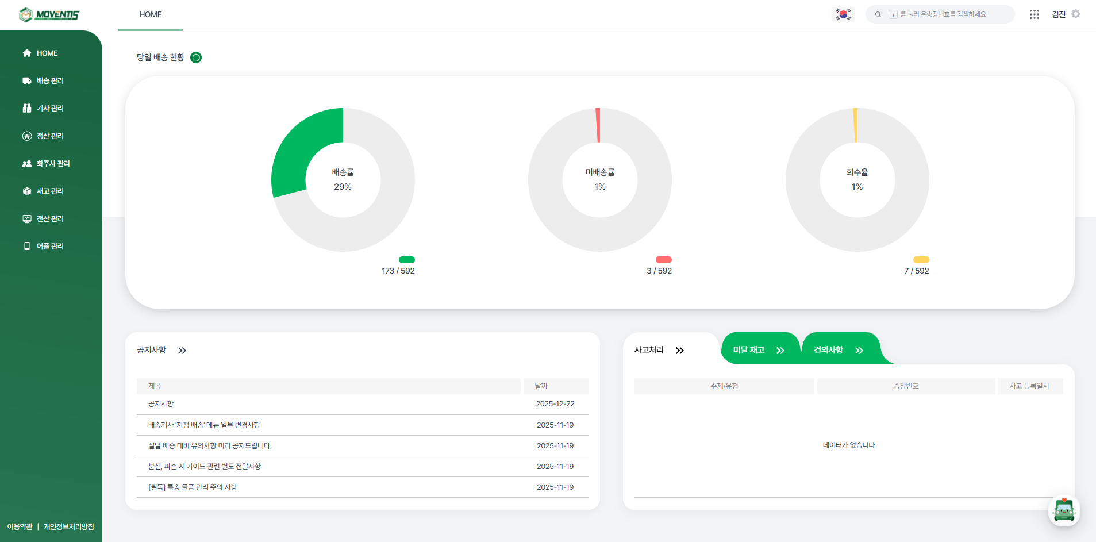
Task: Open 정산 관리 menu item
Action: [x=51, y=136]
